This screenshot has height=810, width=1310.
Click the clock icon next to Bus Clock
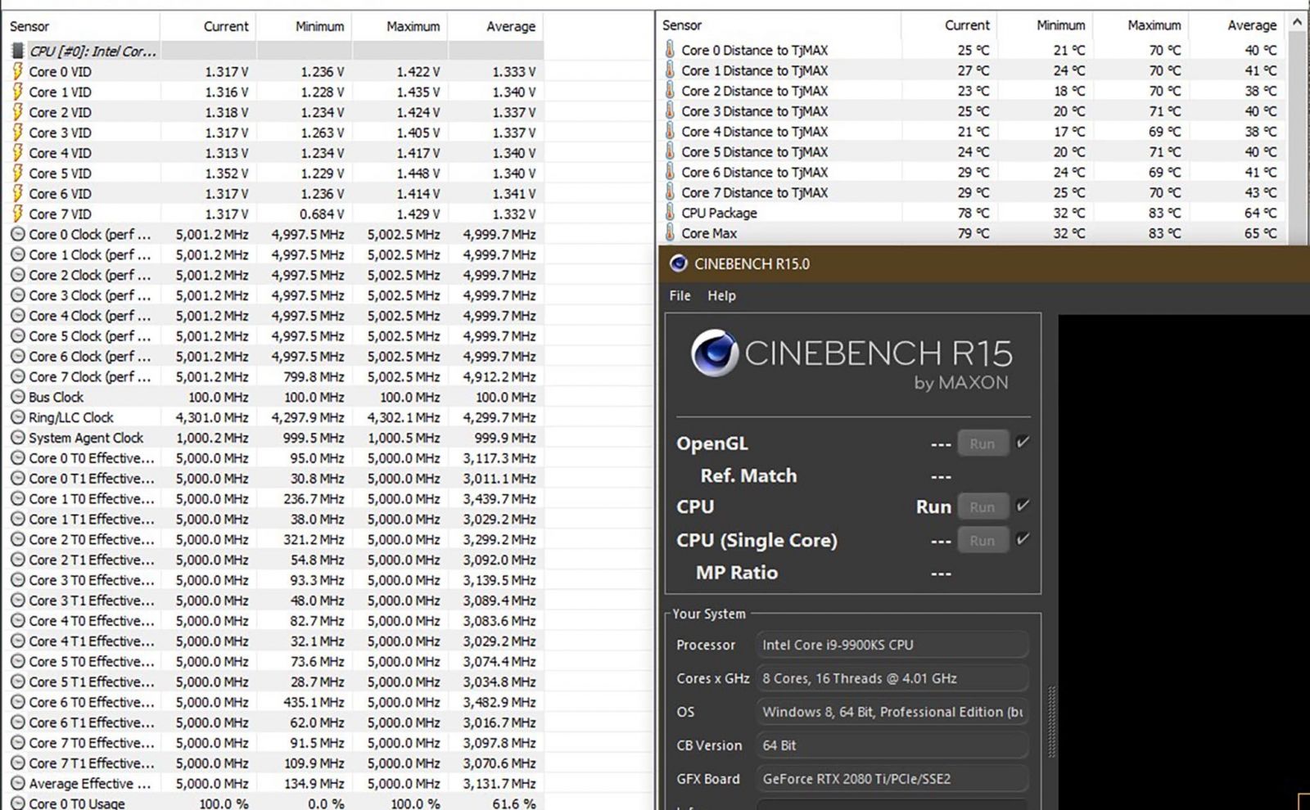coord(17,398)
